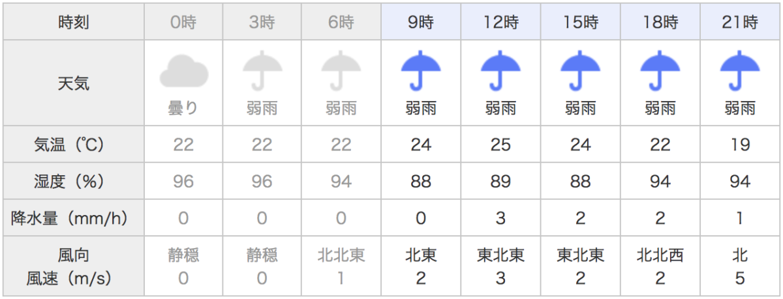Screen dimensions: 783x299
Task: Click the blue umbrella icon at 21時
Action: [740, 72]
